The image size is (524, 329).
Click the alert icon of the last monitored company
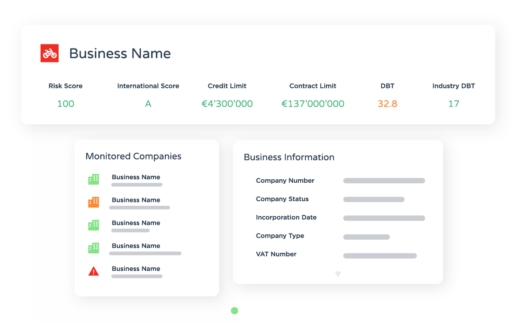coord(93,271)
